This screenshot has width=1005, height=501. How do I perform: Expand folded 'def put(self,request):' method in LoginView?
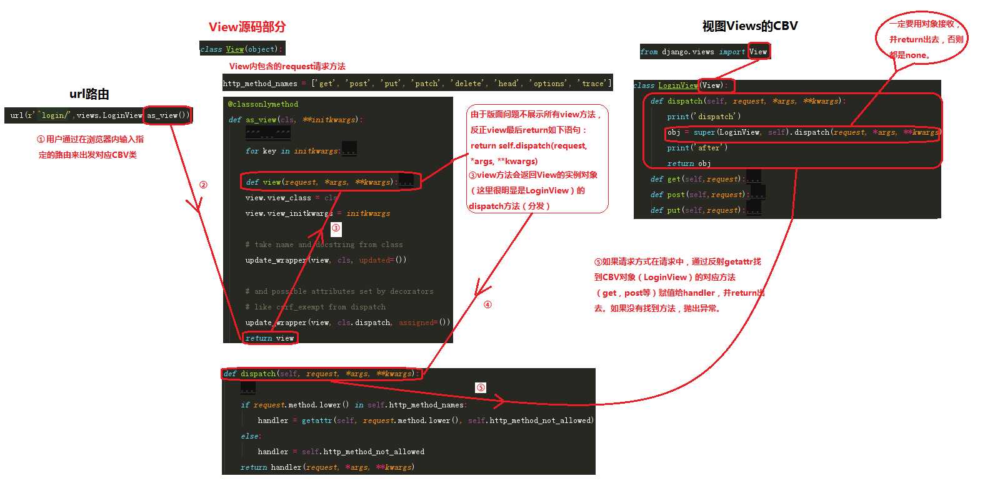753,210
